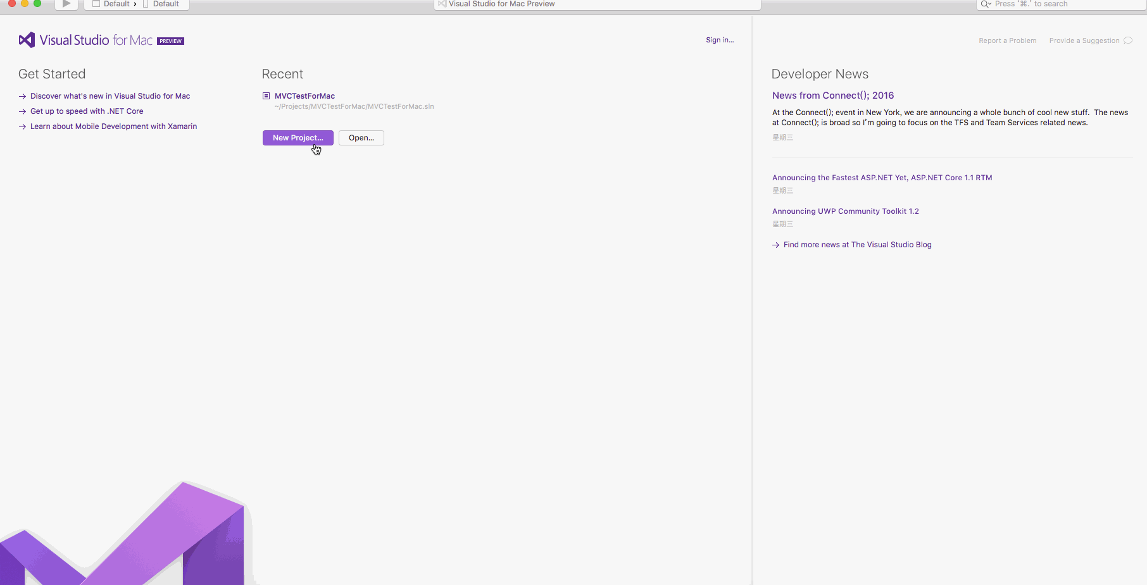Screen dimensions: 1147x585
Task: Click the MVCTestForMac solution icon
Action: [x=266, y=96]
